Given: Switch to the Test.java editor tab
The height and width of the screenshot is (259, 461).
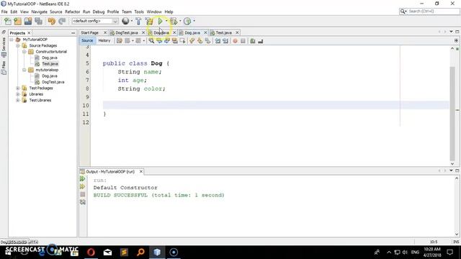Looking at the screenshot, I should point(224,32).
